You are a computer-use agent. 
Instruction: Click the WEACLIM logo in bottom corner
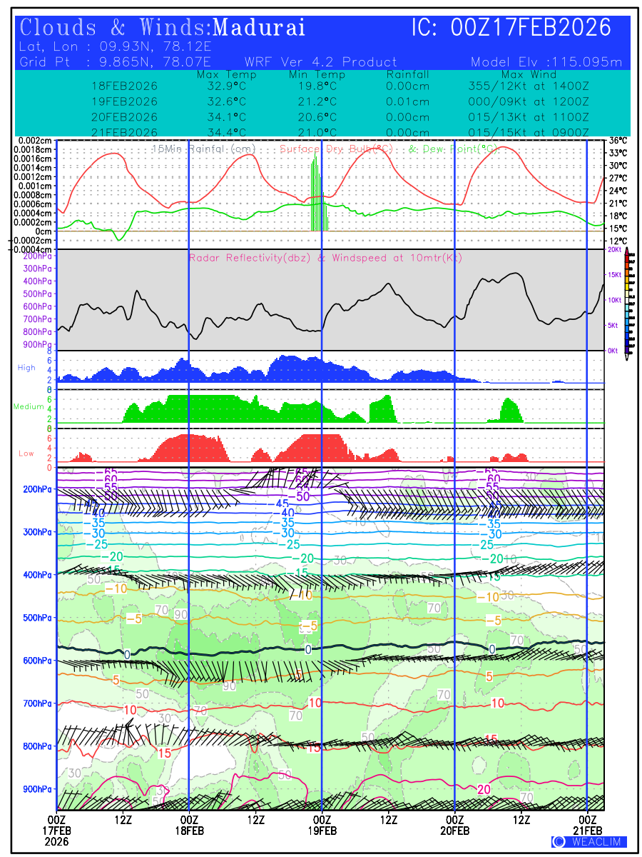coord(589,841)
